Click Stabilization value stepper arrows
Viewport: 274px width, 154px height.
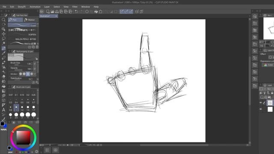(x=32, y=79)
